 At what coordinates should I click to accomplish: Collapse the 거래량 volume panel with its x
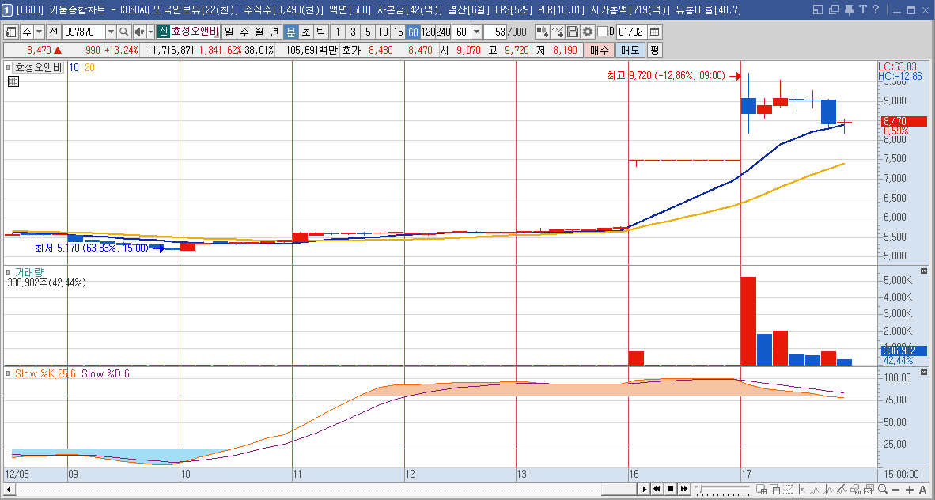point(924,271)
